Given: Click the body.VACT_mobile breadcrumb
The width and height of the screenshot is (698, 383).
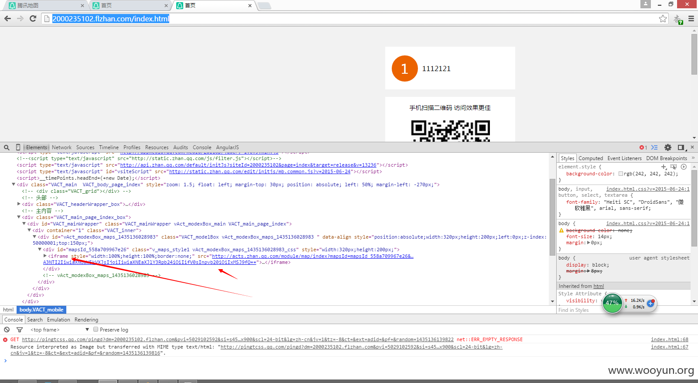Looking at the screenshot, I should (41, 310).
